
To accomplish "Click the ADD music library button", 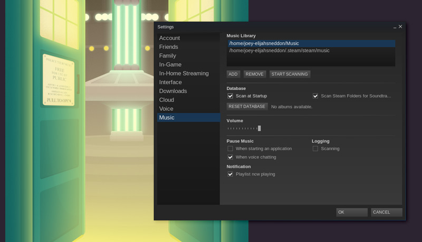I will (x=233, y=74).
